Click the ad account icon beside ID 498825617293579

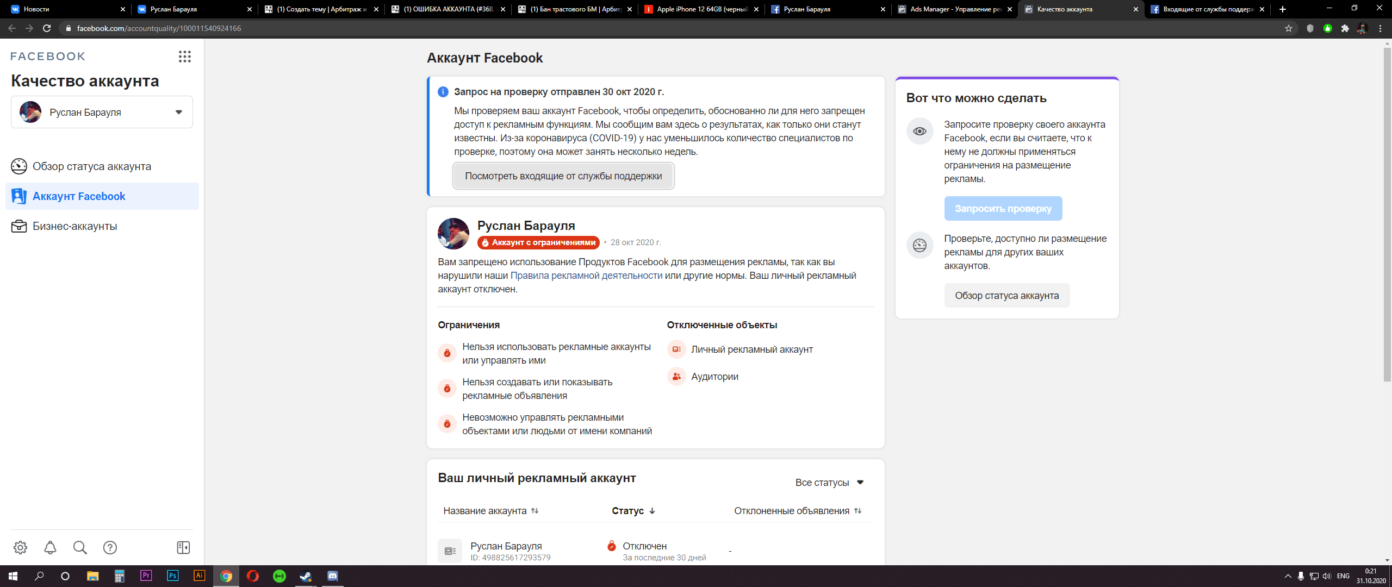[x=450, y=551]
